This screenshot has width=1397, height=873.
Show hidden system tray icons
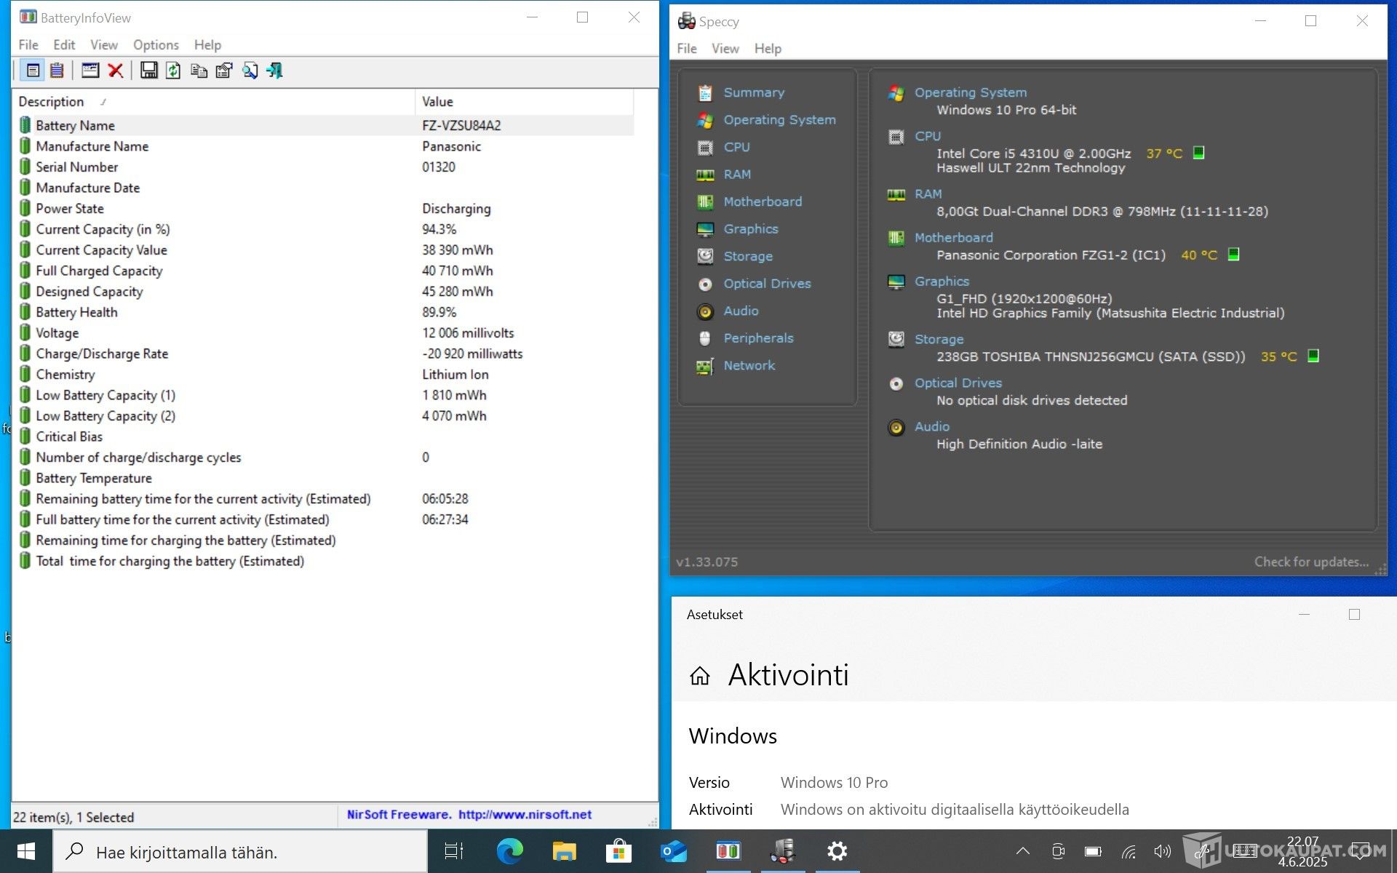pyautogui.click(x=1022, y=851)
